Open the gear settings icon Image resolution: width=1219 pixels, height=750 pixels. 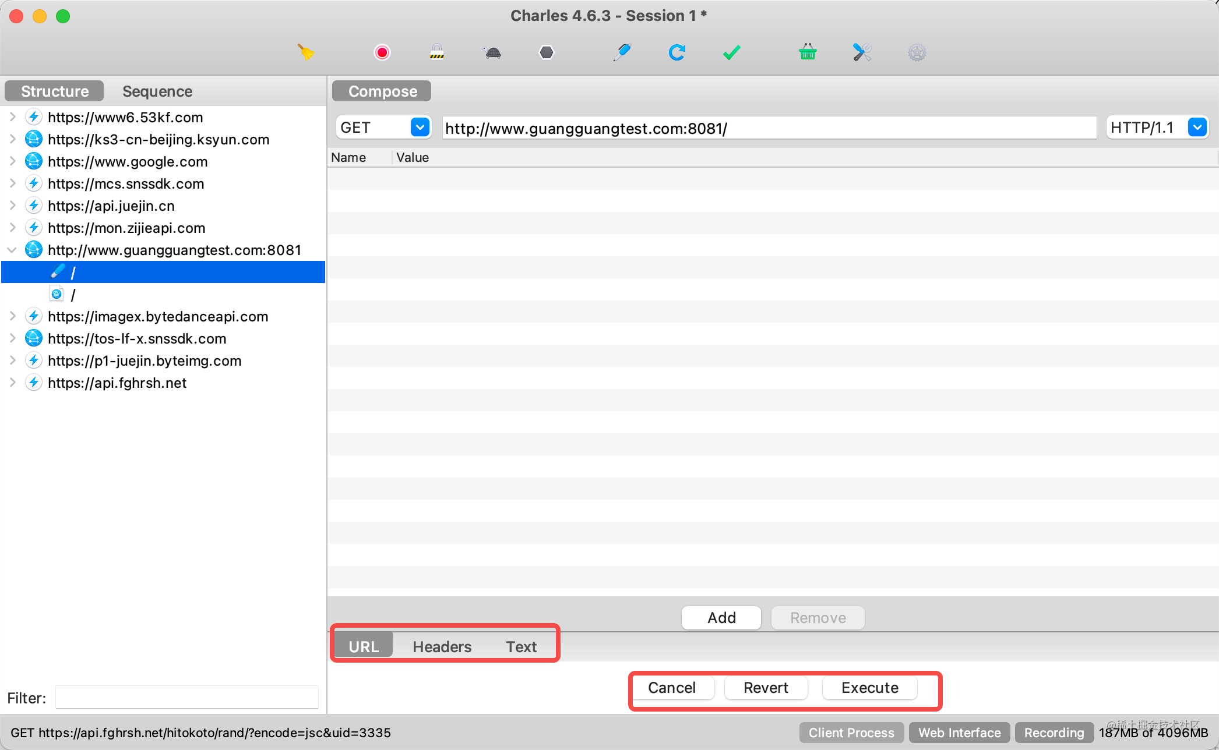click(x=917, y=53)
